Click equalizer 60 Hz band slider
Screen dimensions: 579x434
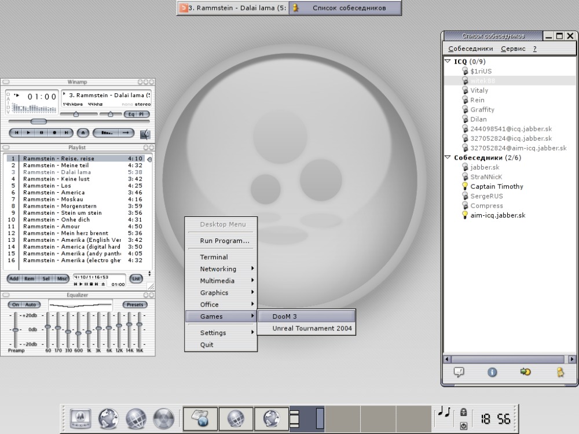pos(47,330)
